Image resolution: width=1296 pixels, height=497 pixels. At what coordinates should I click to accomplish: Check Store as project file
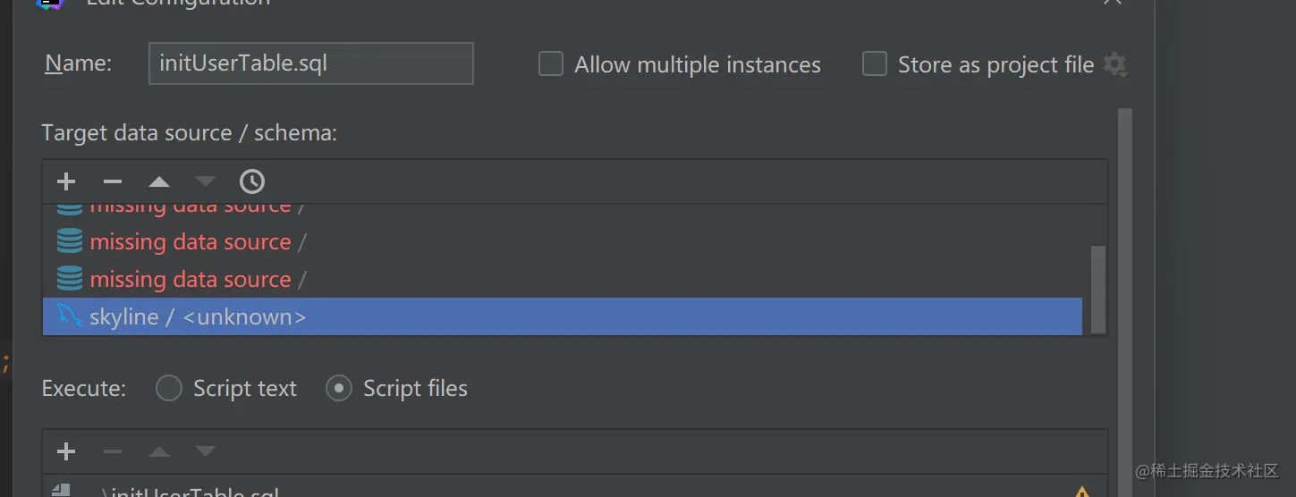click(x=874, y=64)
